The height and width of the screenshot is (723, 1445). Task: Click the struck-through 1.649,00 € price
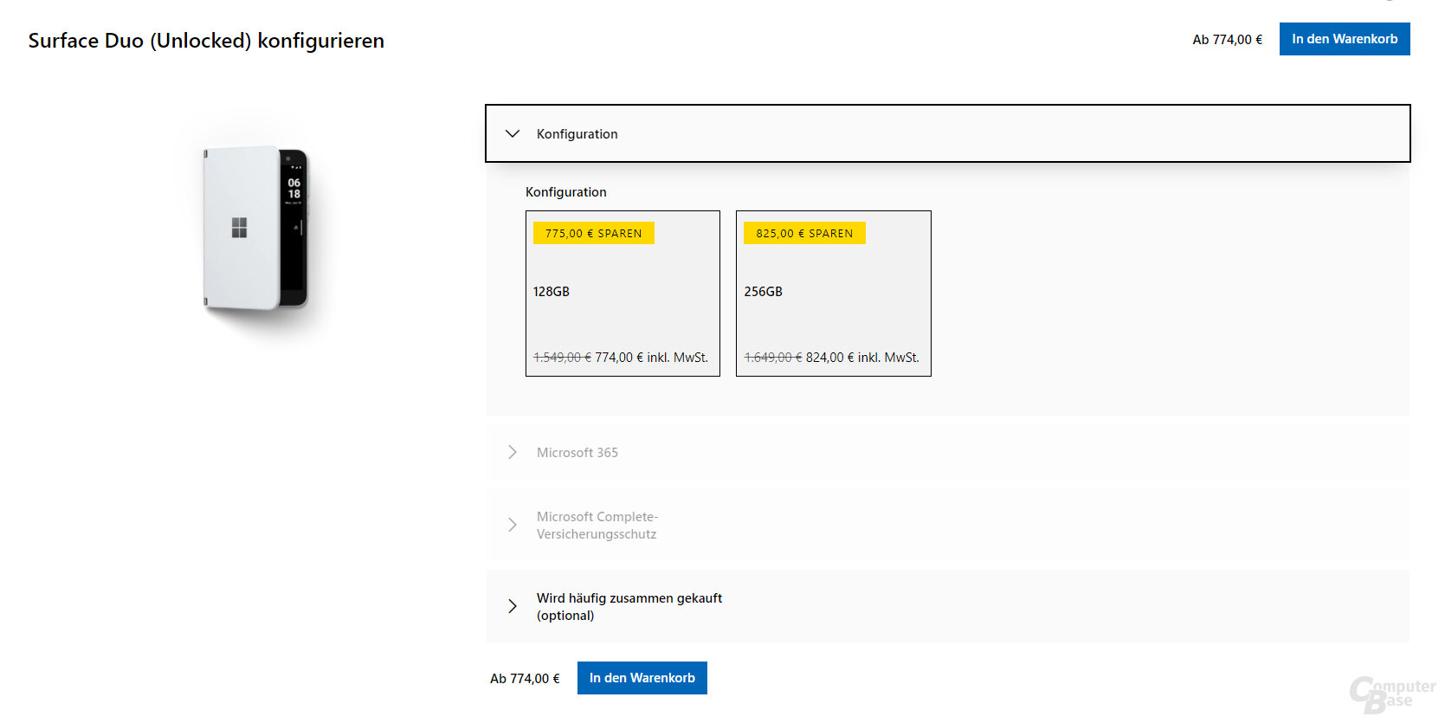773,358
